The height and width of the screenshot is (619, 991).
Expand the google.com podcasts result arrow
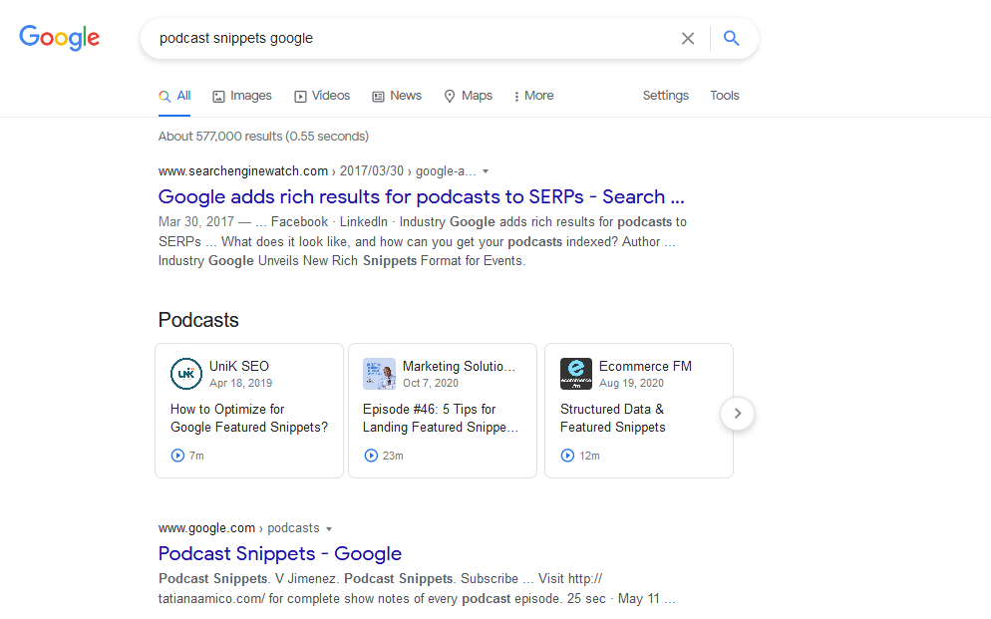click(x=329, y=528)
